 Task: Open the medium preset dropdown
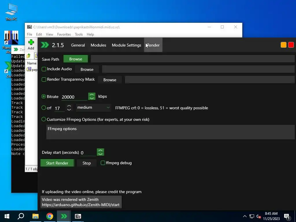(x=93, y=108)
